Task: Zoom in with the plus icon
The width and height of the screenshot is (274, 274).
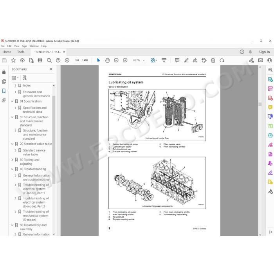Action: (125, 60)
